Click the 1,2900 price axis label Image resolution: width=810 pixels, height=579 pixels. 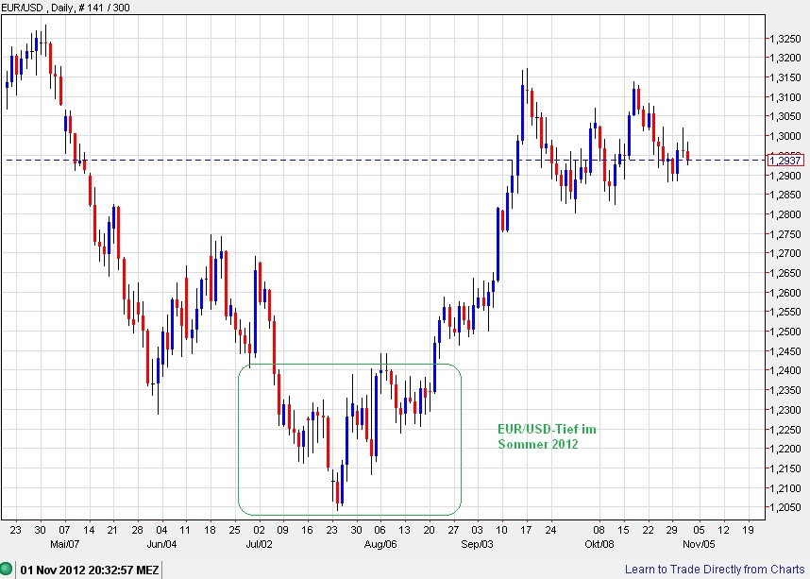[x=785, y=176]
